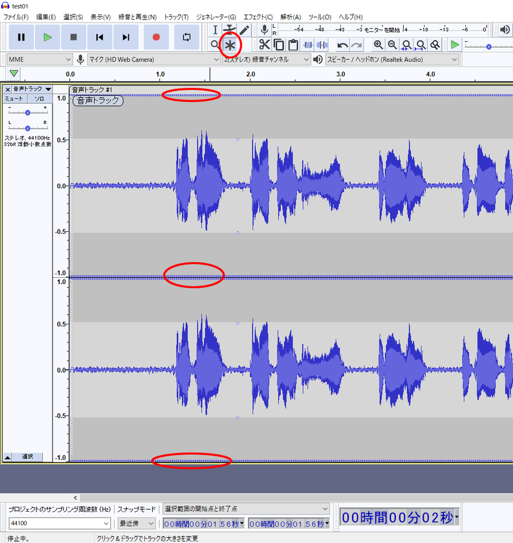Fit whole project to window width

point(421,45)
